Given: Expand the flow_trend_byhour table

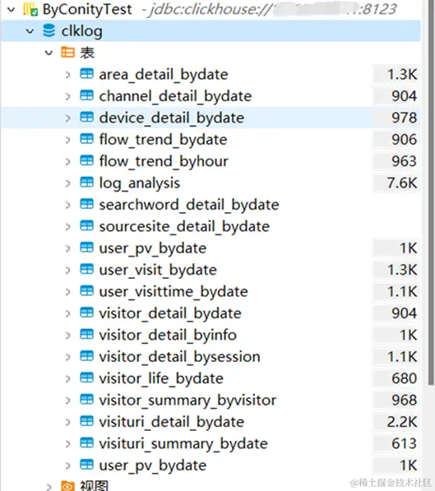Looking at the screenshot, I should click(x=67, y=161).
